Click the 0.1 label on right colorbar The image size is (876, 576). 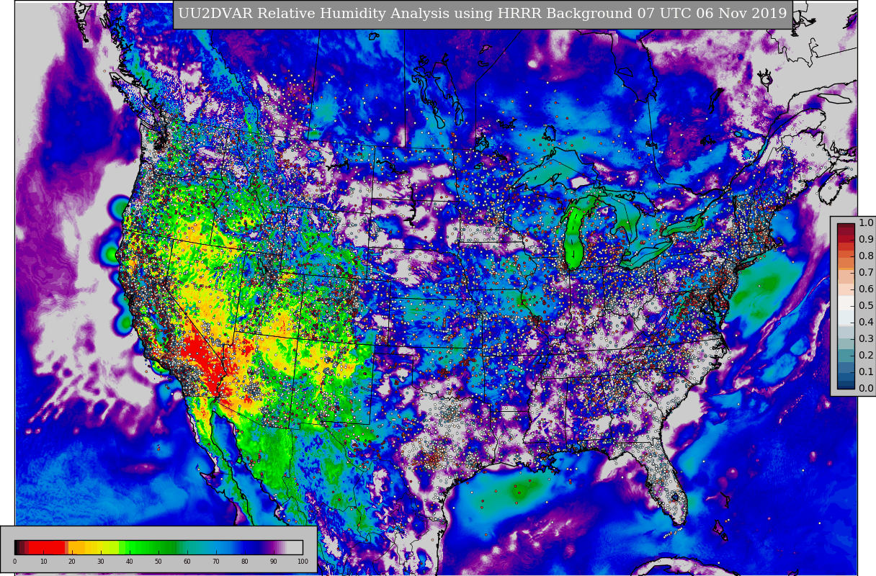pos(866,372)
